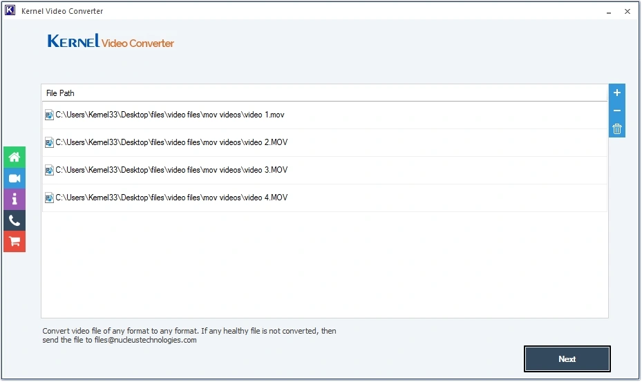Click the green Home sidebar icon
This screenshot has width=642, height=382.
click(x=15, y=157)
